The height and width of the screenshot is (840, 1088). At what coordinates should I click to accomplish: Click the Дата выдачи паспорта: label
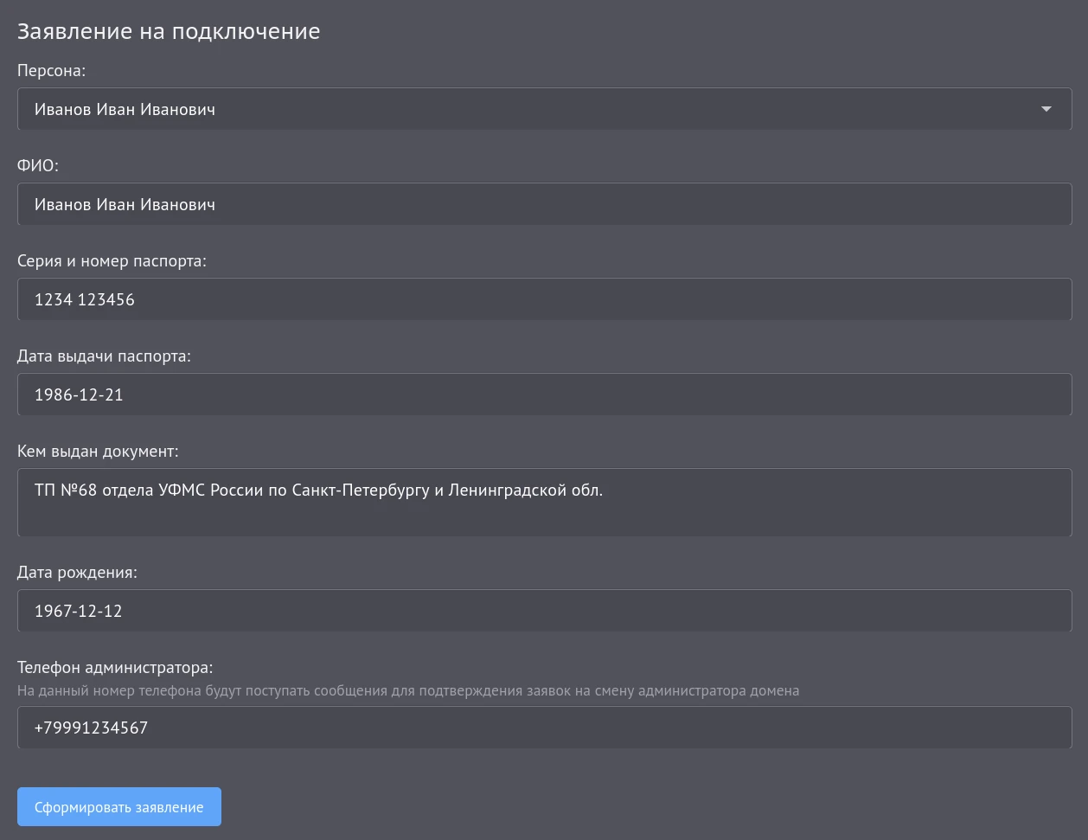(104, 356)
